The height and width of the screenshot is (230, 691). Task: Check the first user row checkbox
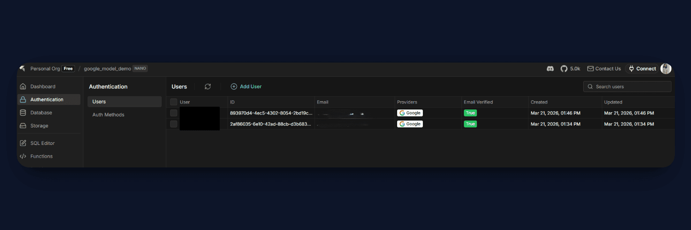pos(174,113)
